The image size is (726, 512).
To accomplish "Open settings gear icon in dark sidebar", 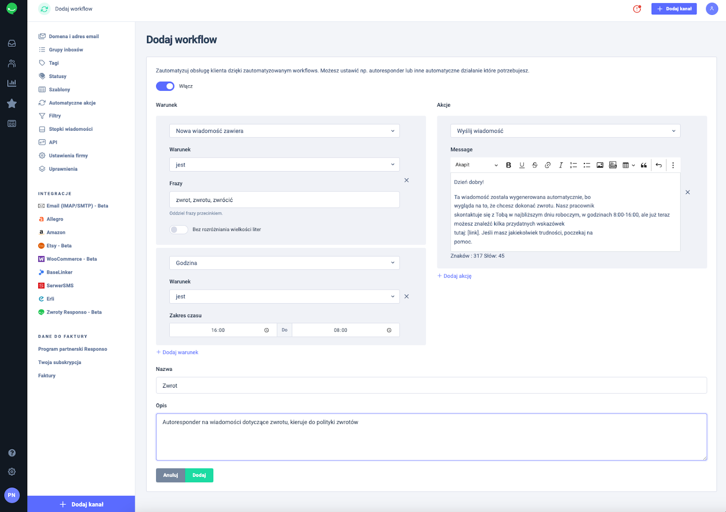I will pyautogui.click(x=12, y=472).
